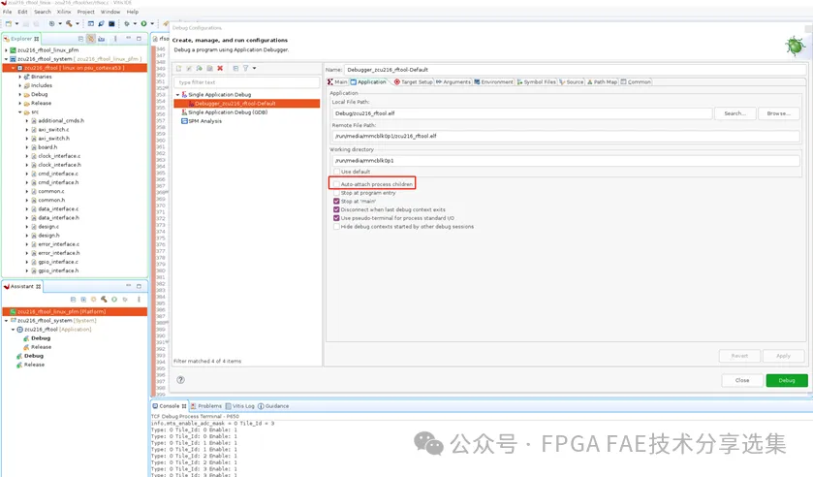Switch to the Target Setup tab
The image size is (813, 477).
coord(413,82)
